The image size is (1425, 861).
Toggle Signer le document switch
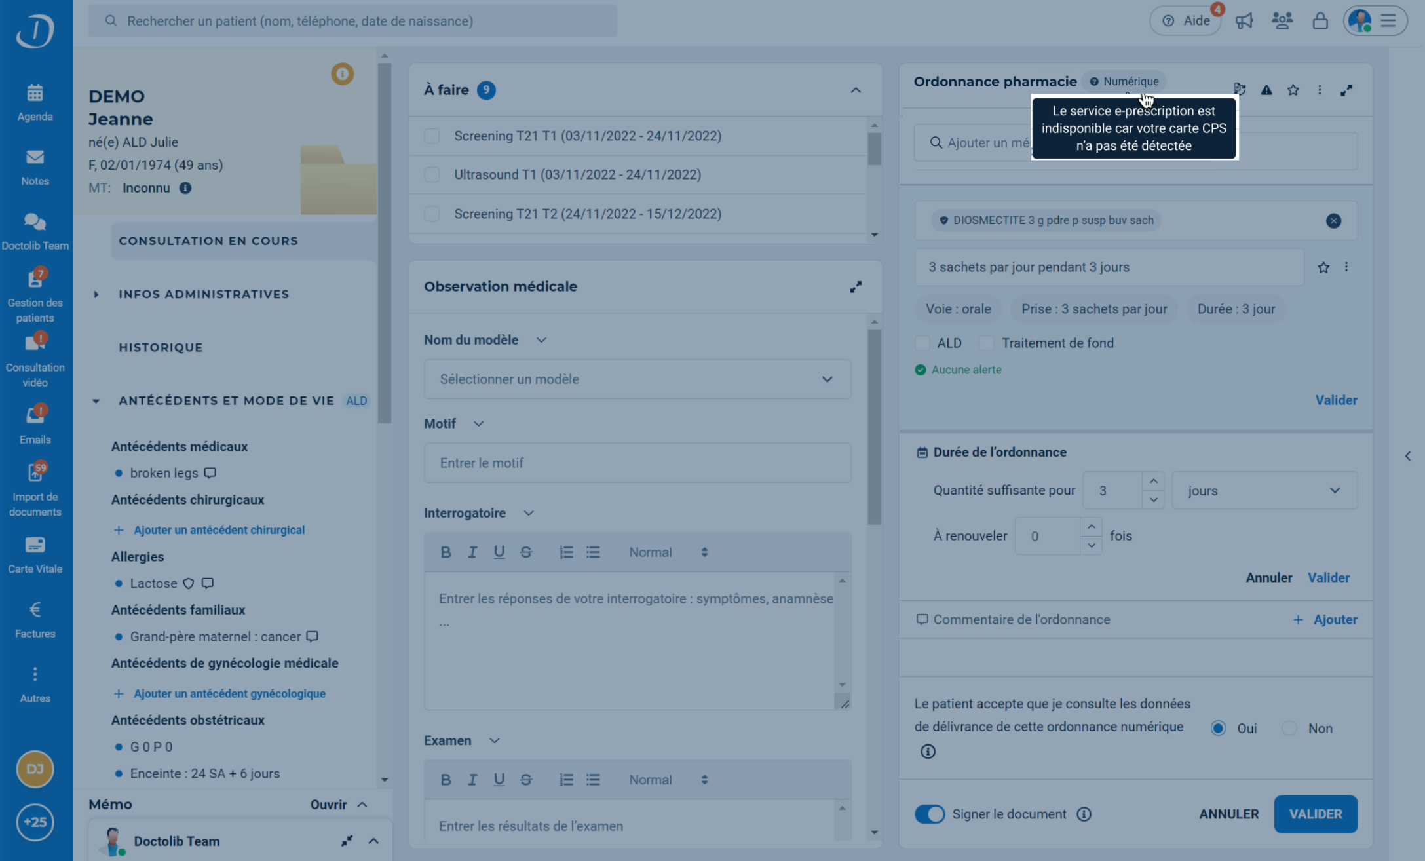pos(930,814)
